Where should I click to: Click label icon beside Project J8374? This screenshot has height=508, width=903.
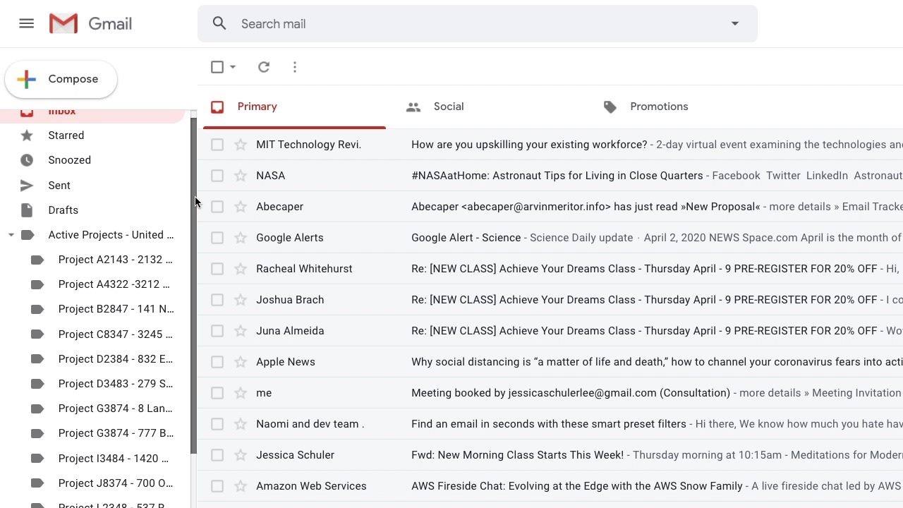[x=37, y=483]
